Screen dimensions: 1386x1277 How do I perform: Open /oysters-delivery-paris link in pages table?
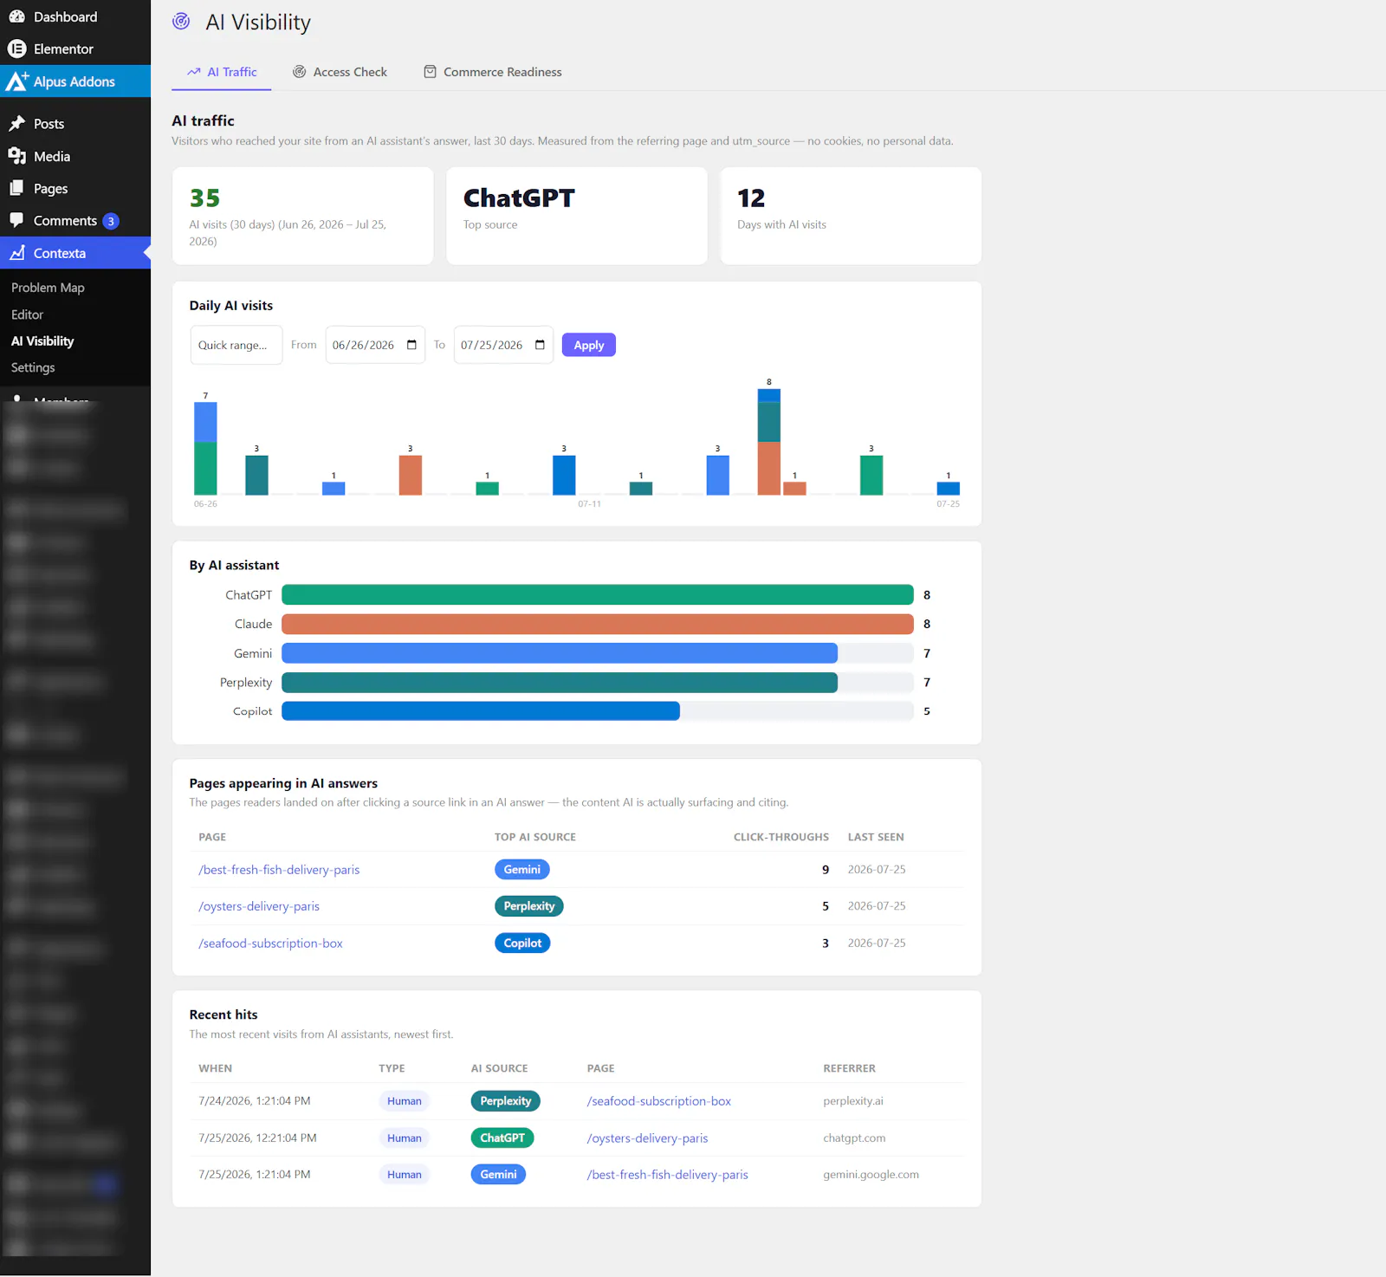tap(259, 906)
